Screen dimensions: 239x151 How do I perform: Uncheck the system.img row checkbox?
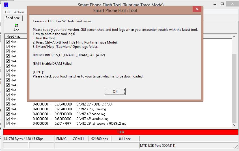coord(8,109)
